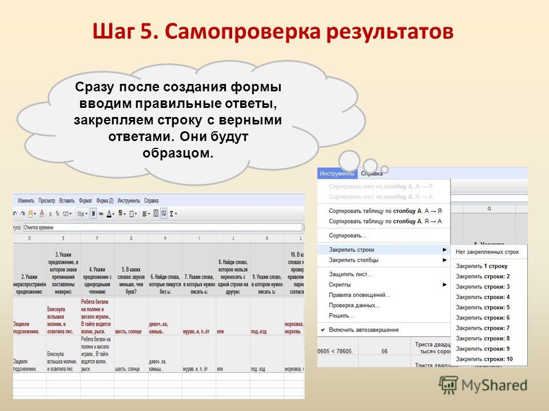Choose Сортировать таблицу по столбцу A, Я → А
The height and width of the screenshot is (411, 549).
385,221
